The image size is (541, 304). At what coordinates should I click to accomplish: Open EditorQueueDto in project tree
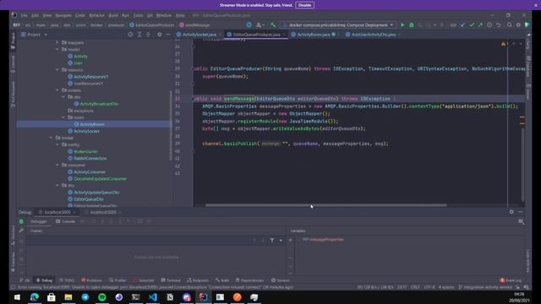(89, 199)
